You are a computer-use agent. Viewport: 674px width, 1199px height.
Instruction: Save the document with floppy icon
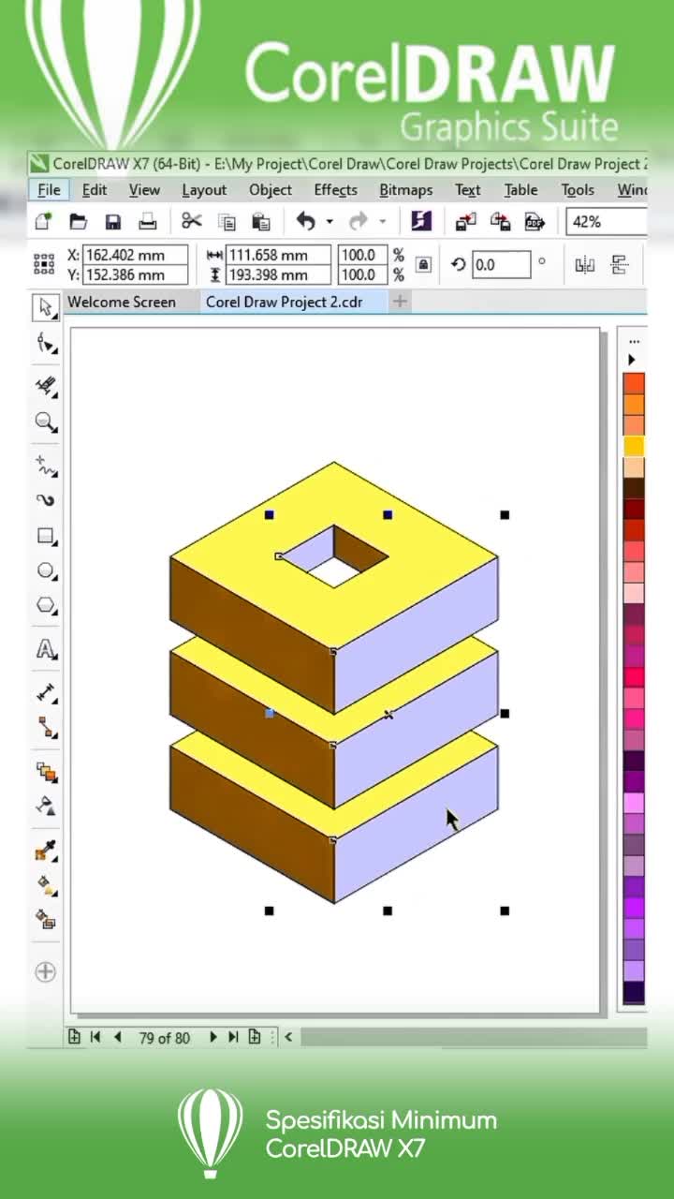113,222
